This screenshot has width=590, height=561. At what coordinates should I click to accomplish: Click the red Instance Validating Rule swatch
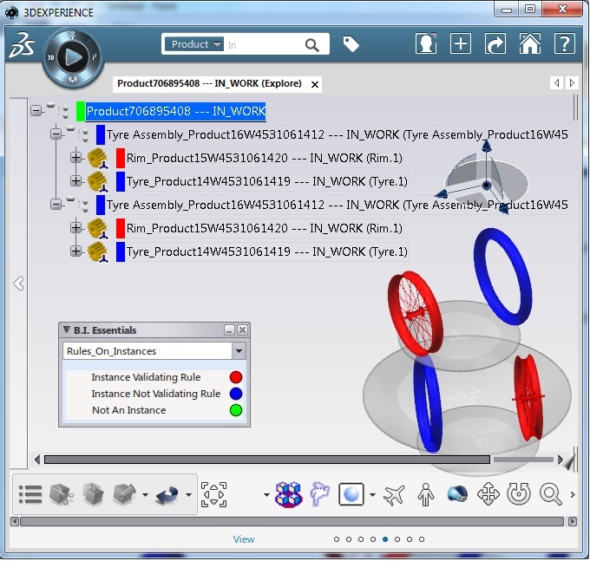(236, 377)
